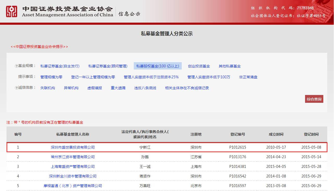The height and width of the screenshot is (191, 334).
Task: Choose the 创业投资基金 filter
Action: [x=199, y=66]
